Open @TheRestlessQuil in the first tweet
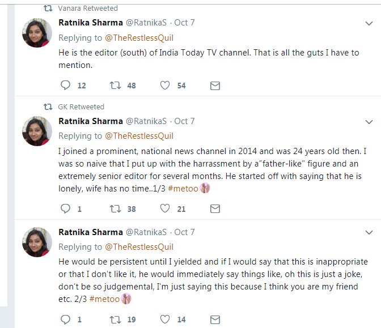Viewport: 381px width, 328px height. [x=139, y=38]
